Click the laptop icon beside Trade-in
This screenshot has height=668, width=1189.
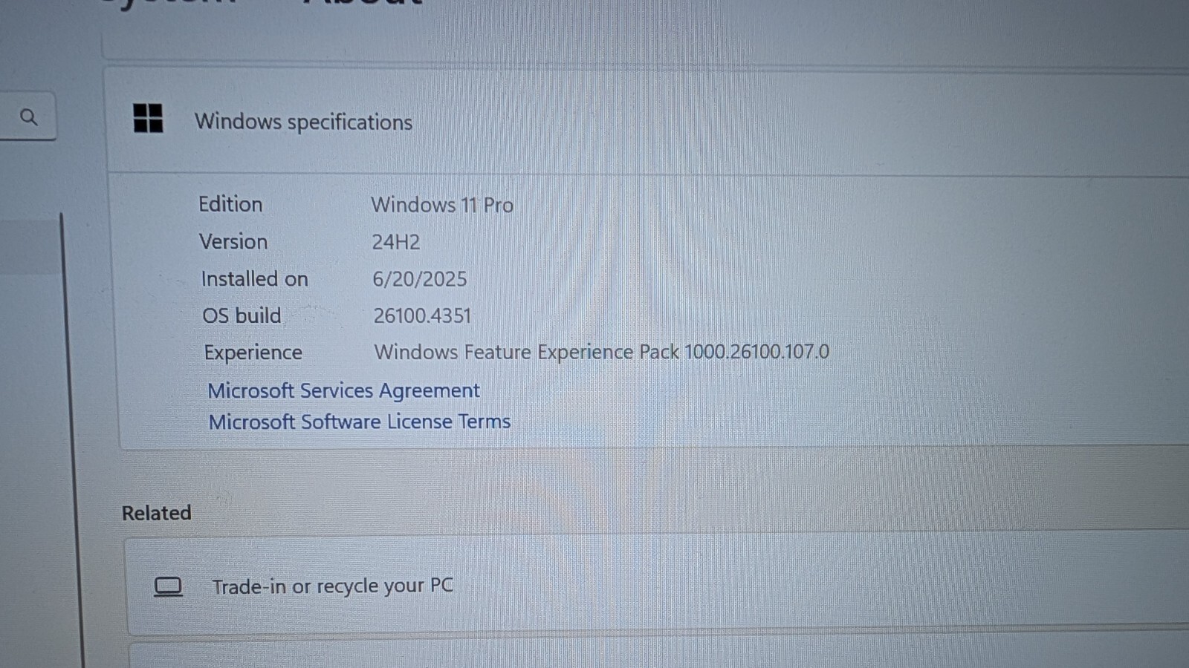pyautogui.click(x=168, y=587)
